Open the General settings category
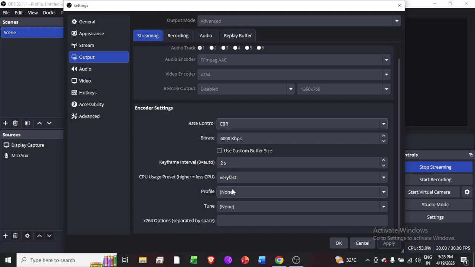Screen dimensions: 475x267 98,22
